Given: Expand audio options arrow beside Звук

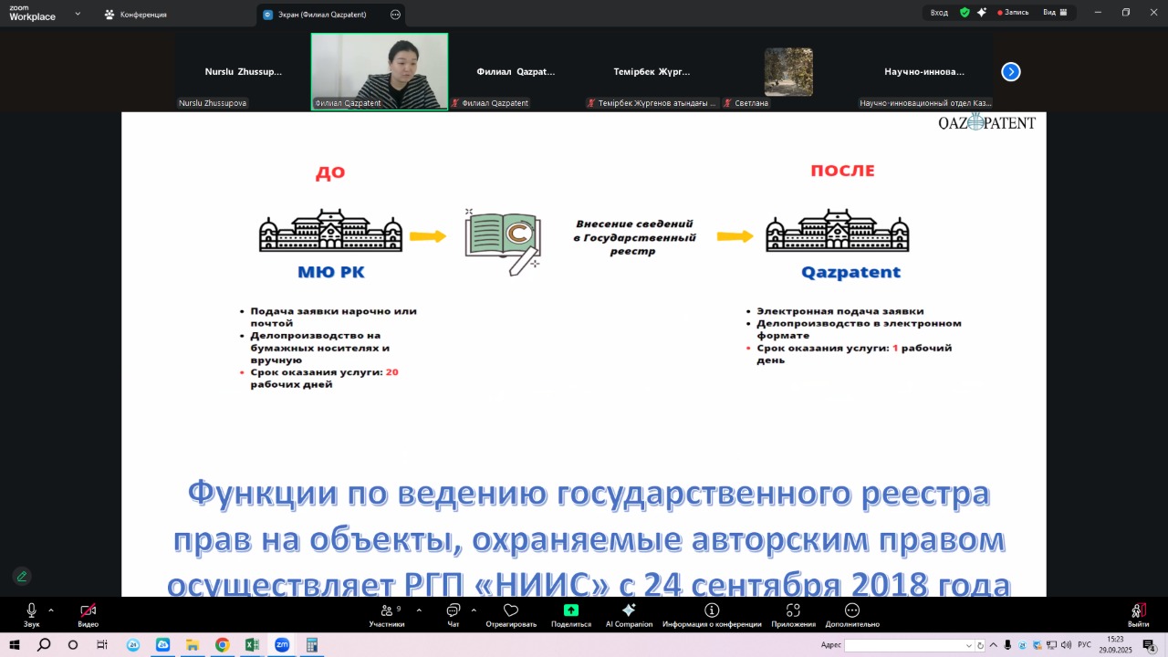Looking at the screenshot, I should click(51, 610).
